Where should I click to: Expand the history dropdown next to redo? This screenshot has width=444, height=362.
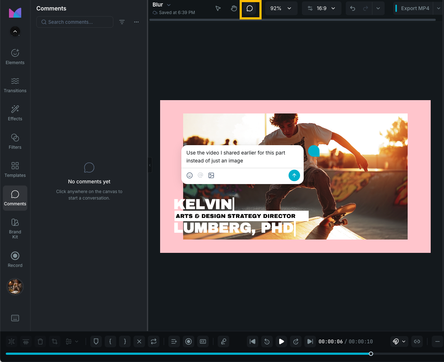[378, 8]
